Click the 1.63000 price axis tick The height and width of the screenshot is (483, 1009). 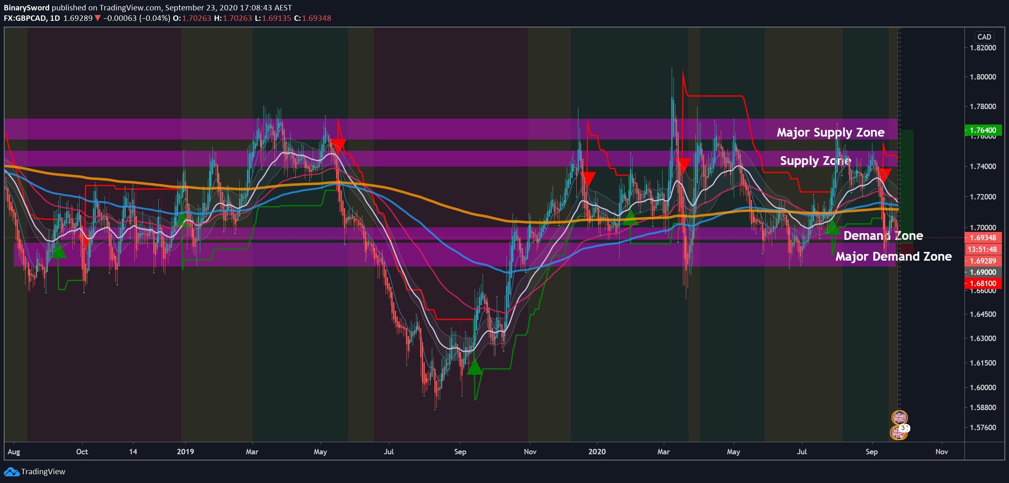983,339
